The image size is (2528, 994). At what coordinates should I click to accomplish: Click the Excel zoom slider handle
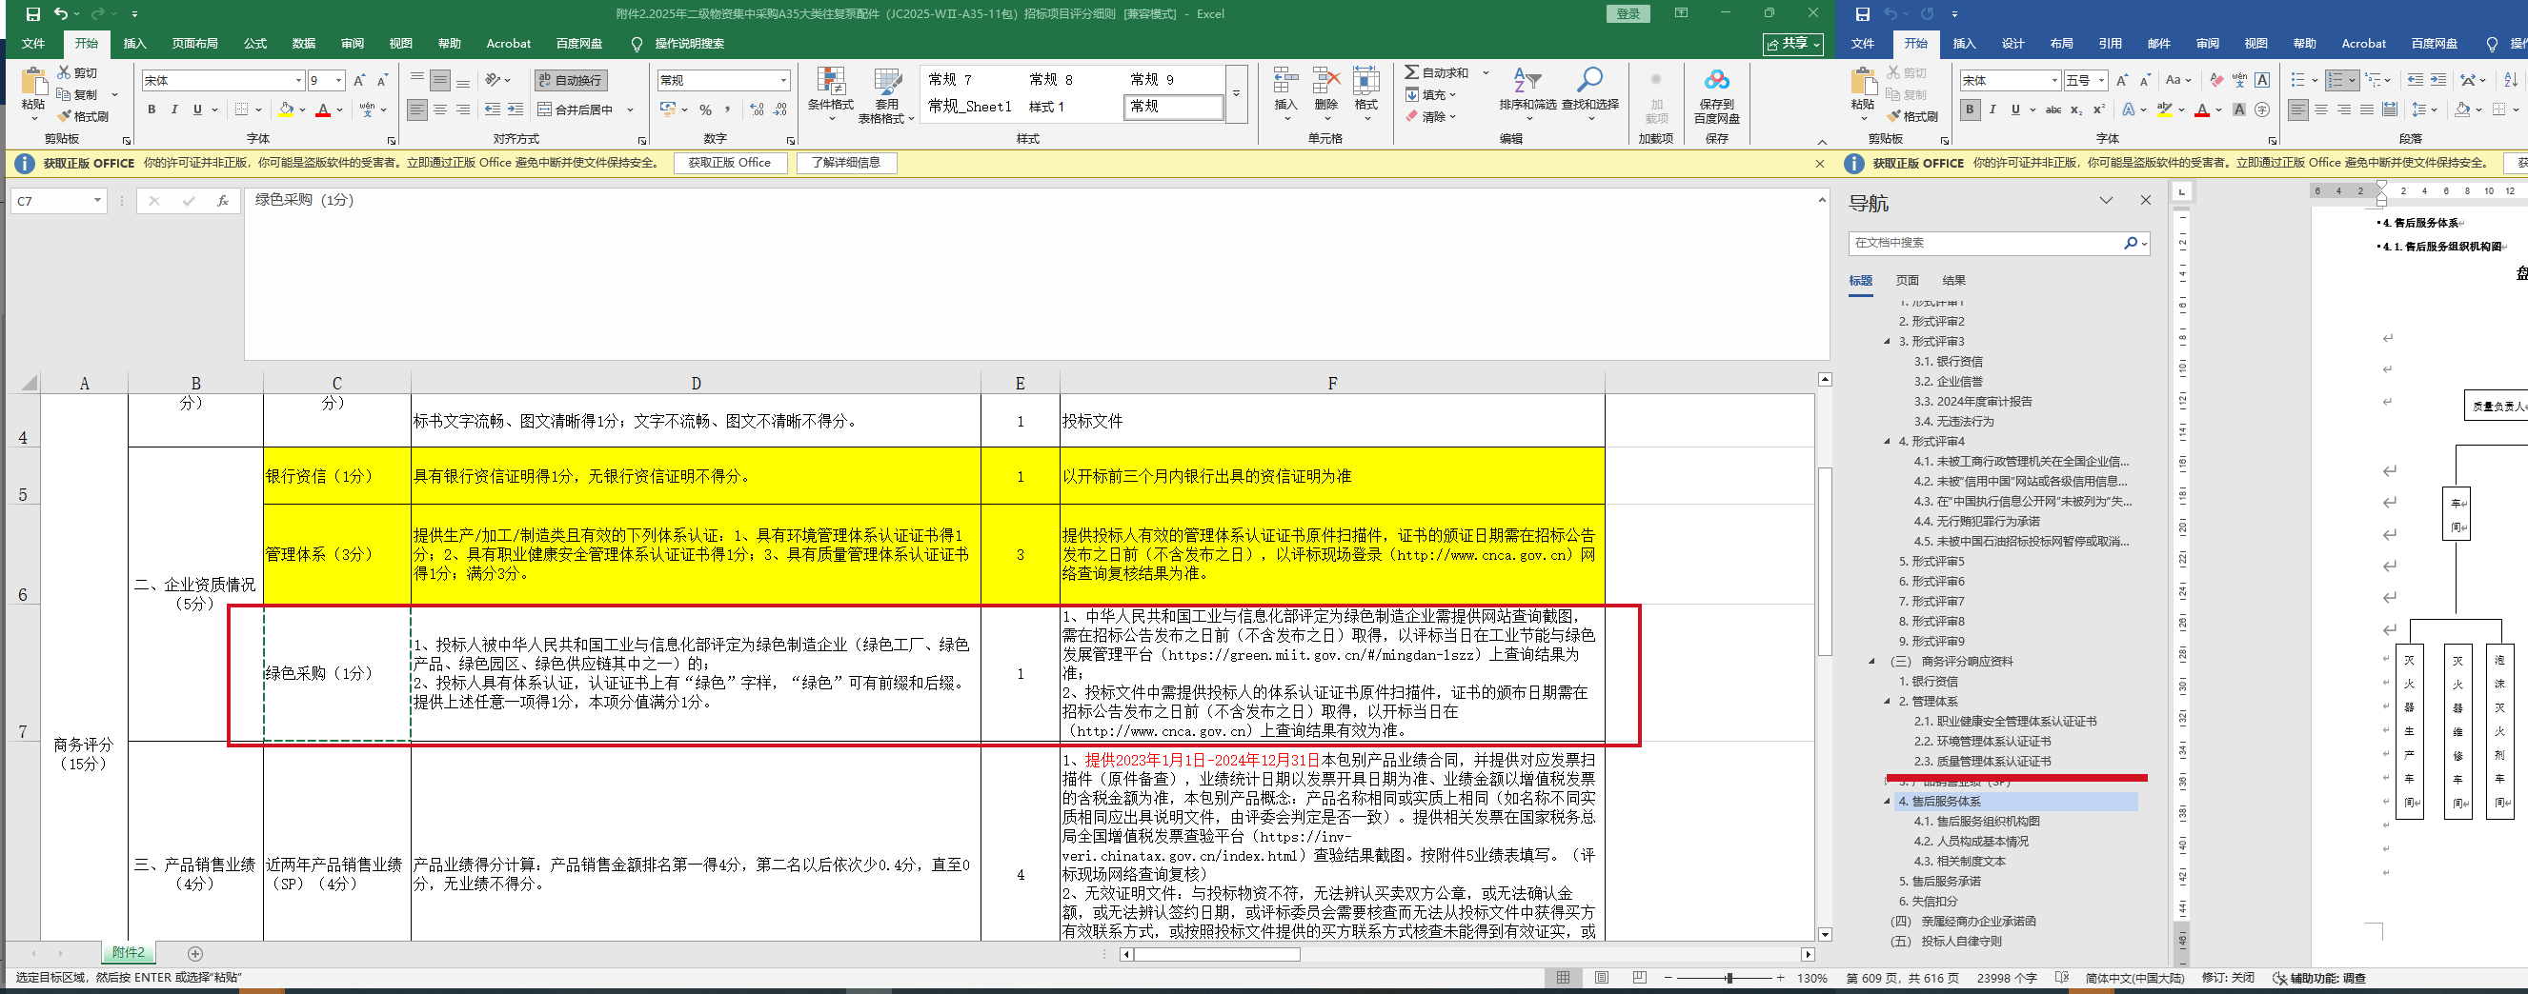[1729, 979]
